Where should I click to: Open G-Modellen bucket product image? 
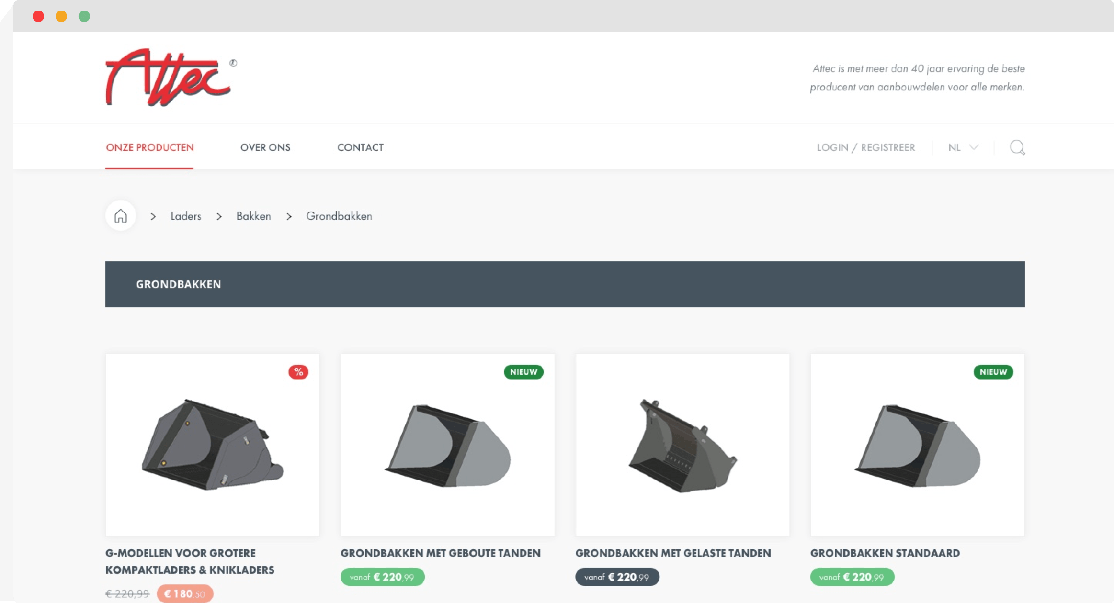tap(213, 445)
